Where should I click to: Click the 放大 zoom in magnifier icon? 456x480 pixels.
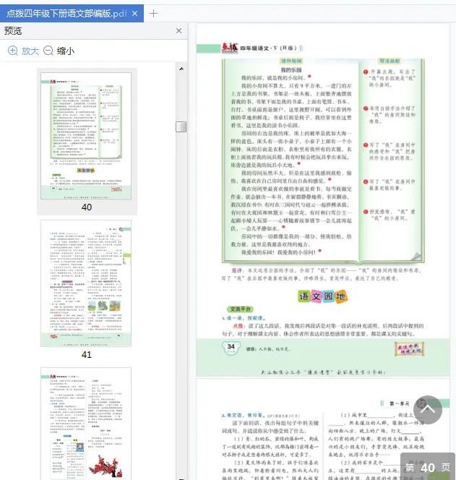(x=12, y=51)
